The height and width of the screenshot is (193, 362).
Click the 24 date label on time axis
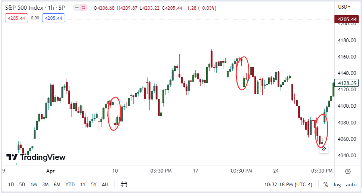[x=276, y=171]
